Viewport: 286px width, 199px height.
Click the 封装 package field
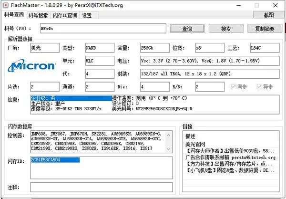210,74
